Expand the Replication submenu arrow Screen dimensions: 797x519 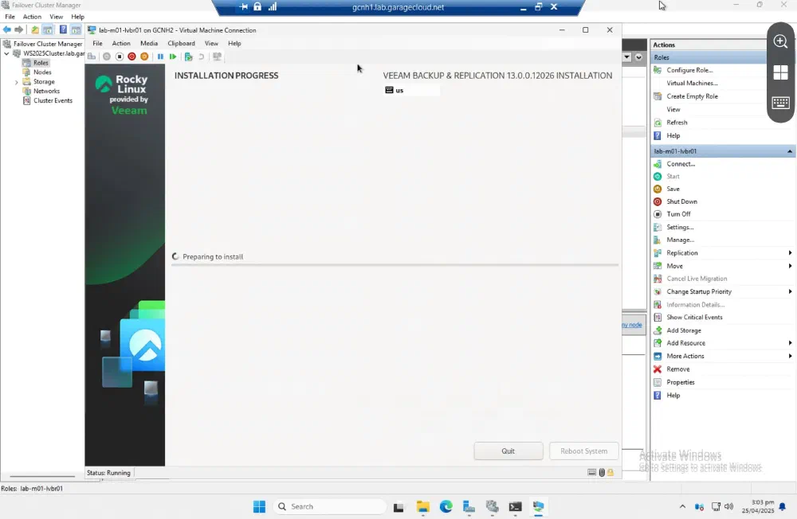point(790,253)
